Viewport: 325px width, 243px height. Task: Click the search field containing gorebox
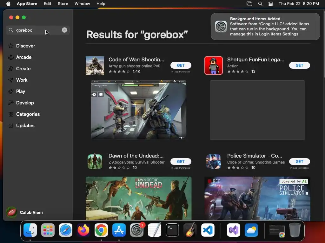(x=38, y=30)
